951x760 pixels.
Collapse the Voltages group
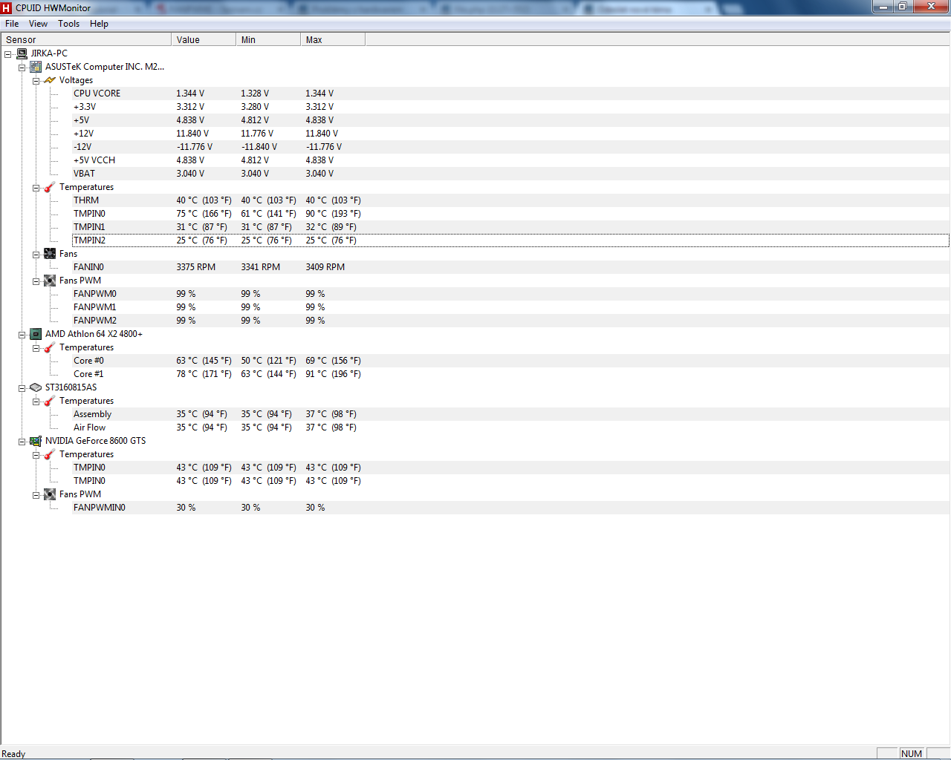36,81
